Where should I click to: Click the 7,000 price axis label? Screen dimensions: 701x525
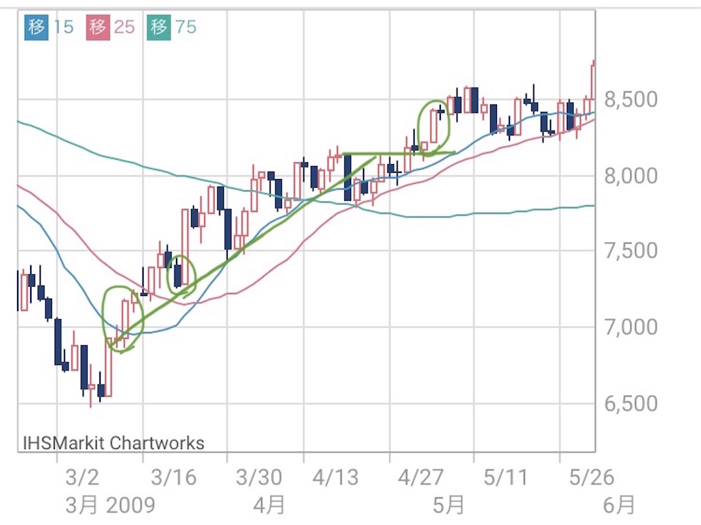click(630, 327)
